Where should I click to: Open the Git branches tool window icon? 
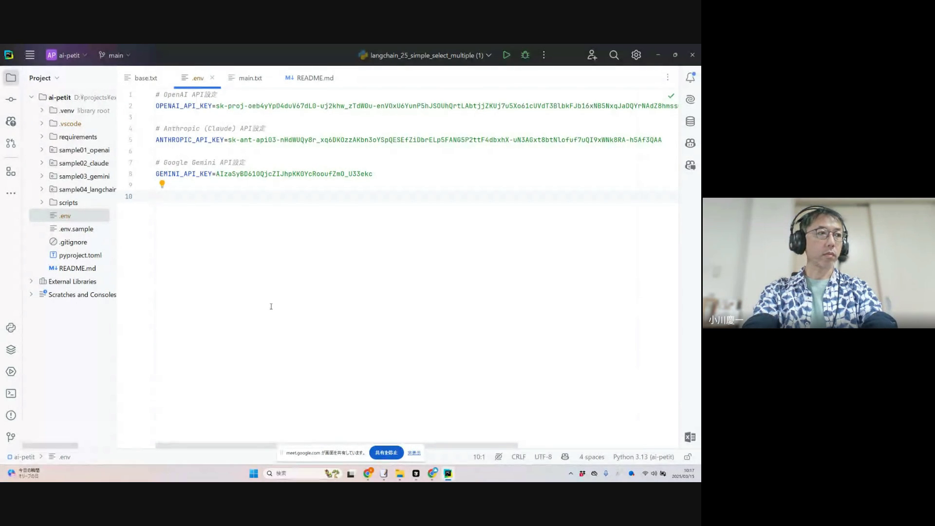(x=11, y=437)
